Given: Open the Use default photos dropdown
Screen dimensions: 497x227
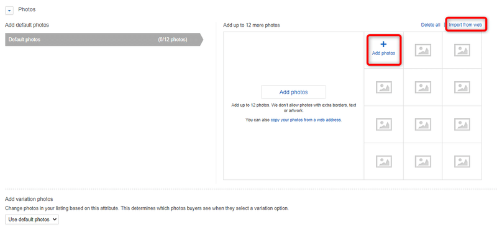Looking at the screenshot, I should [x=32, y=220].
